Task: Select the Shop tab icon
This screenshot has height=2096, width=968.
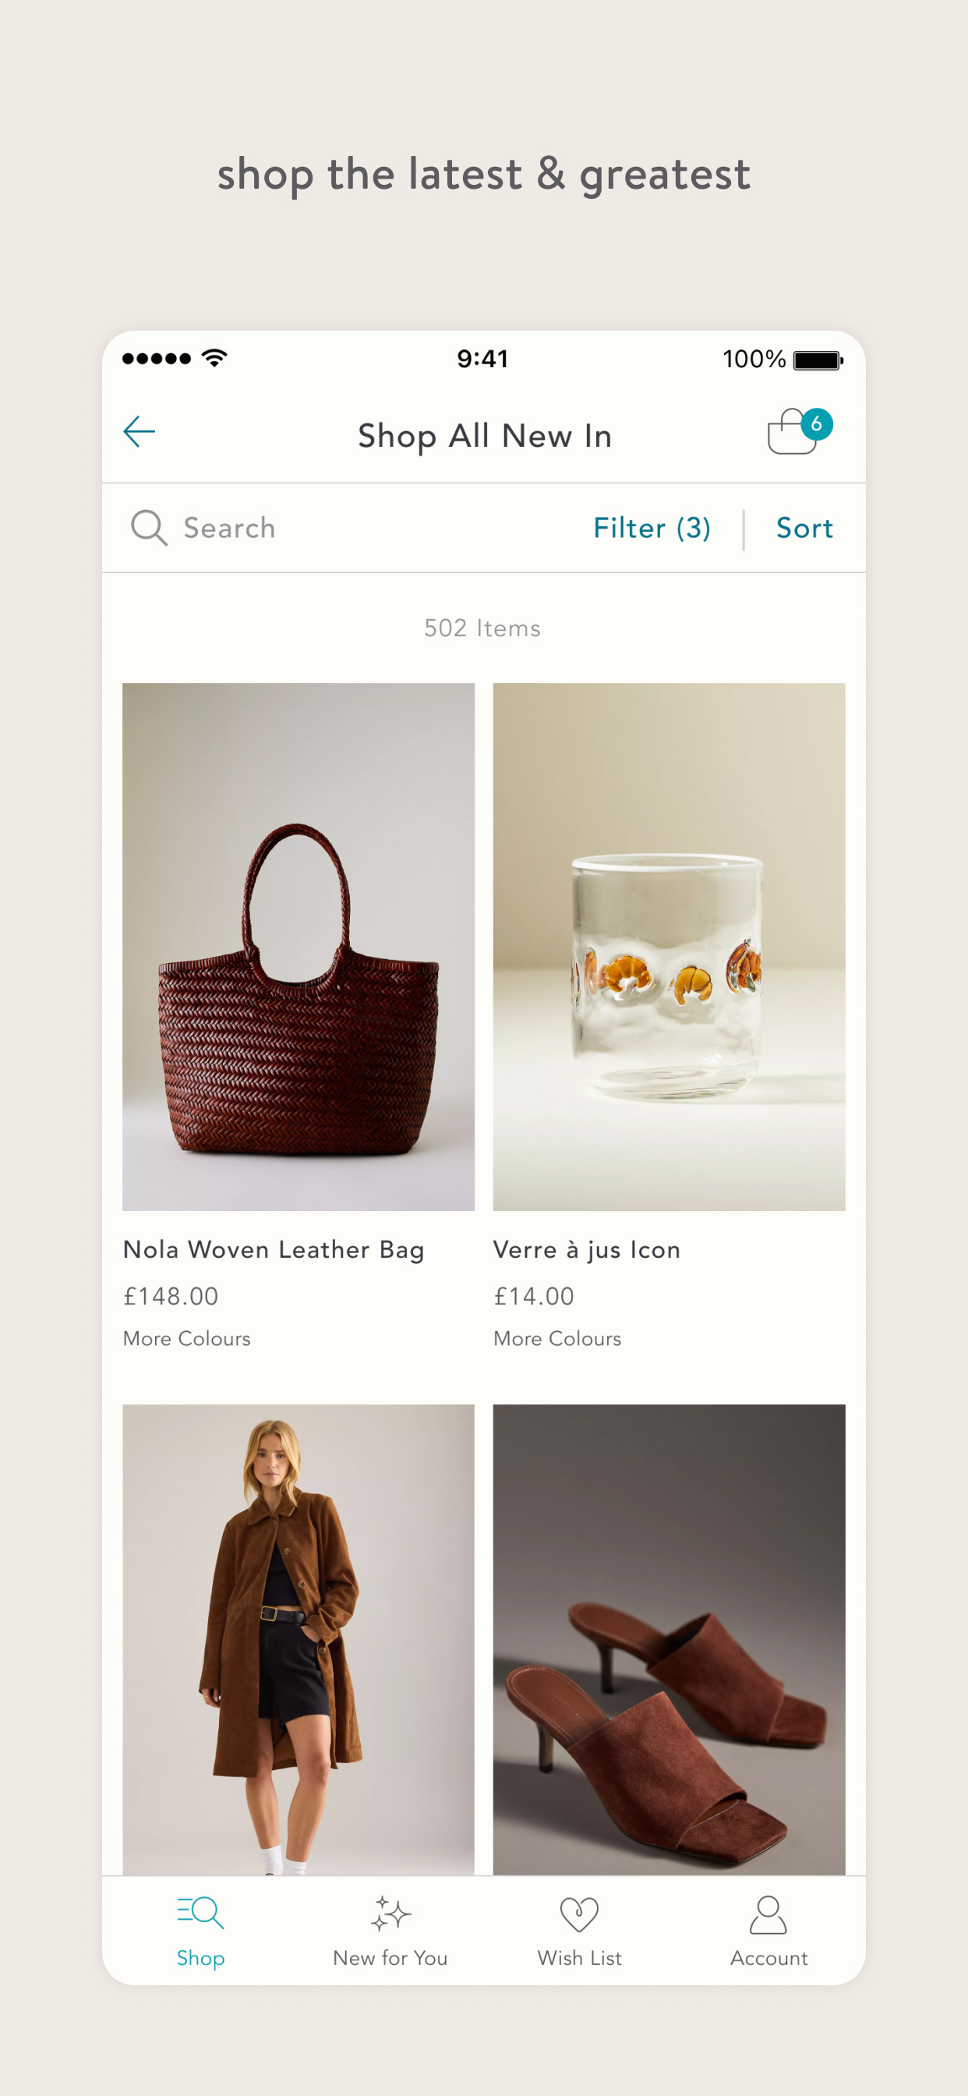Action: pyautogui.click(x=200, y=1912)
